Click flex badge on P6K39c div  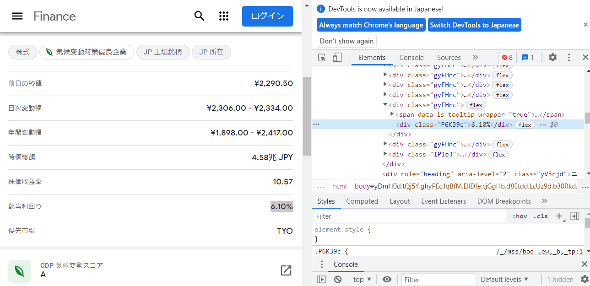click(x=525, y=125)
